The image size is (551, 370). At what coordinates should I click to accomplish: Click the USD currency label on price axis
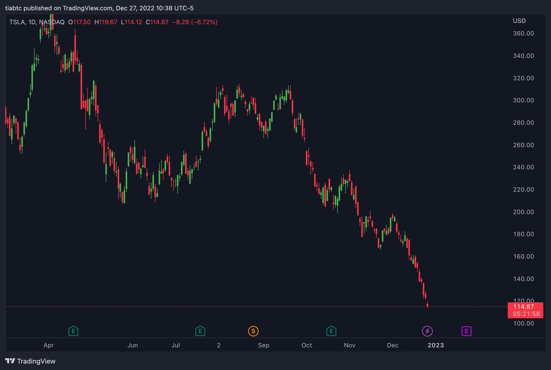(x=519, y=21)
